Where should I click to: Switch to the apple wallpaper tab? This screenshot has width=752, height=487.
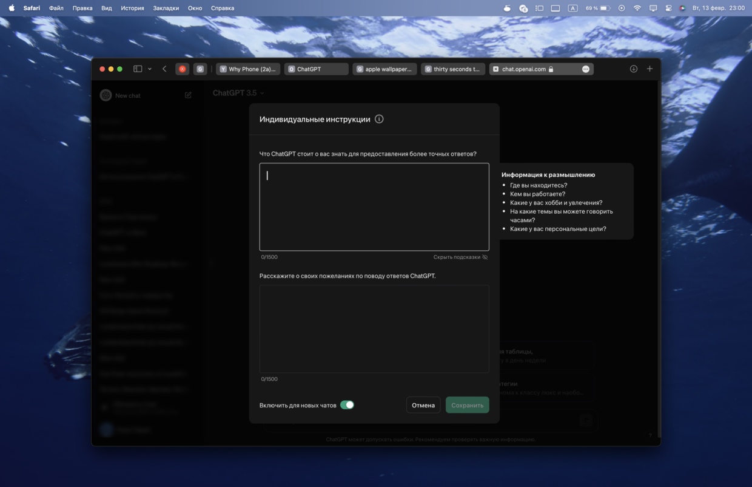[x=385, y=69]
